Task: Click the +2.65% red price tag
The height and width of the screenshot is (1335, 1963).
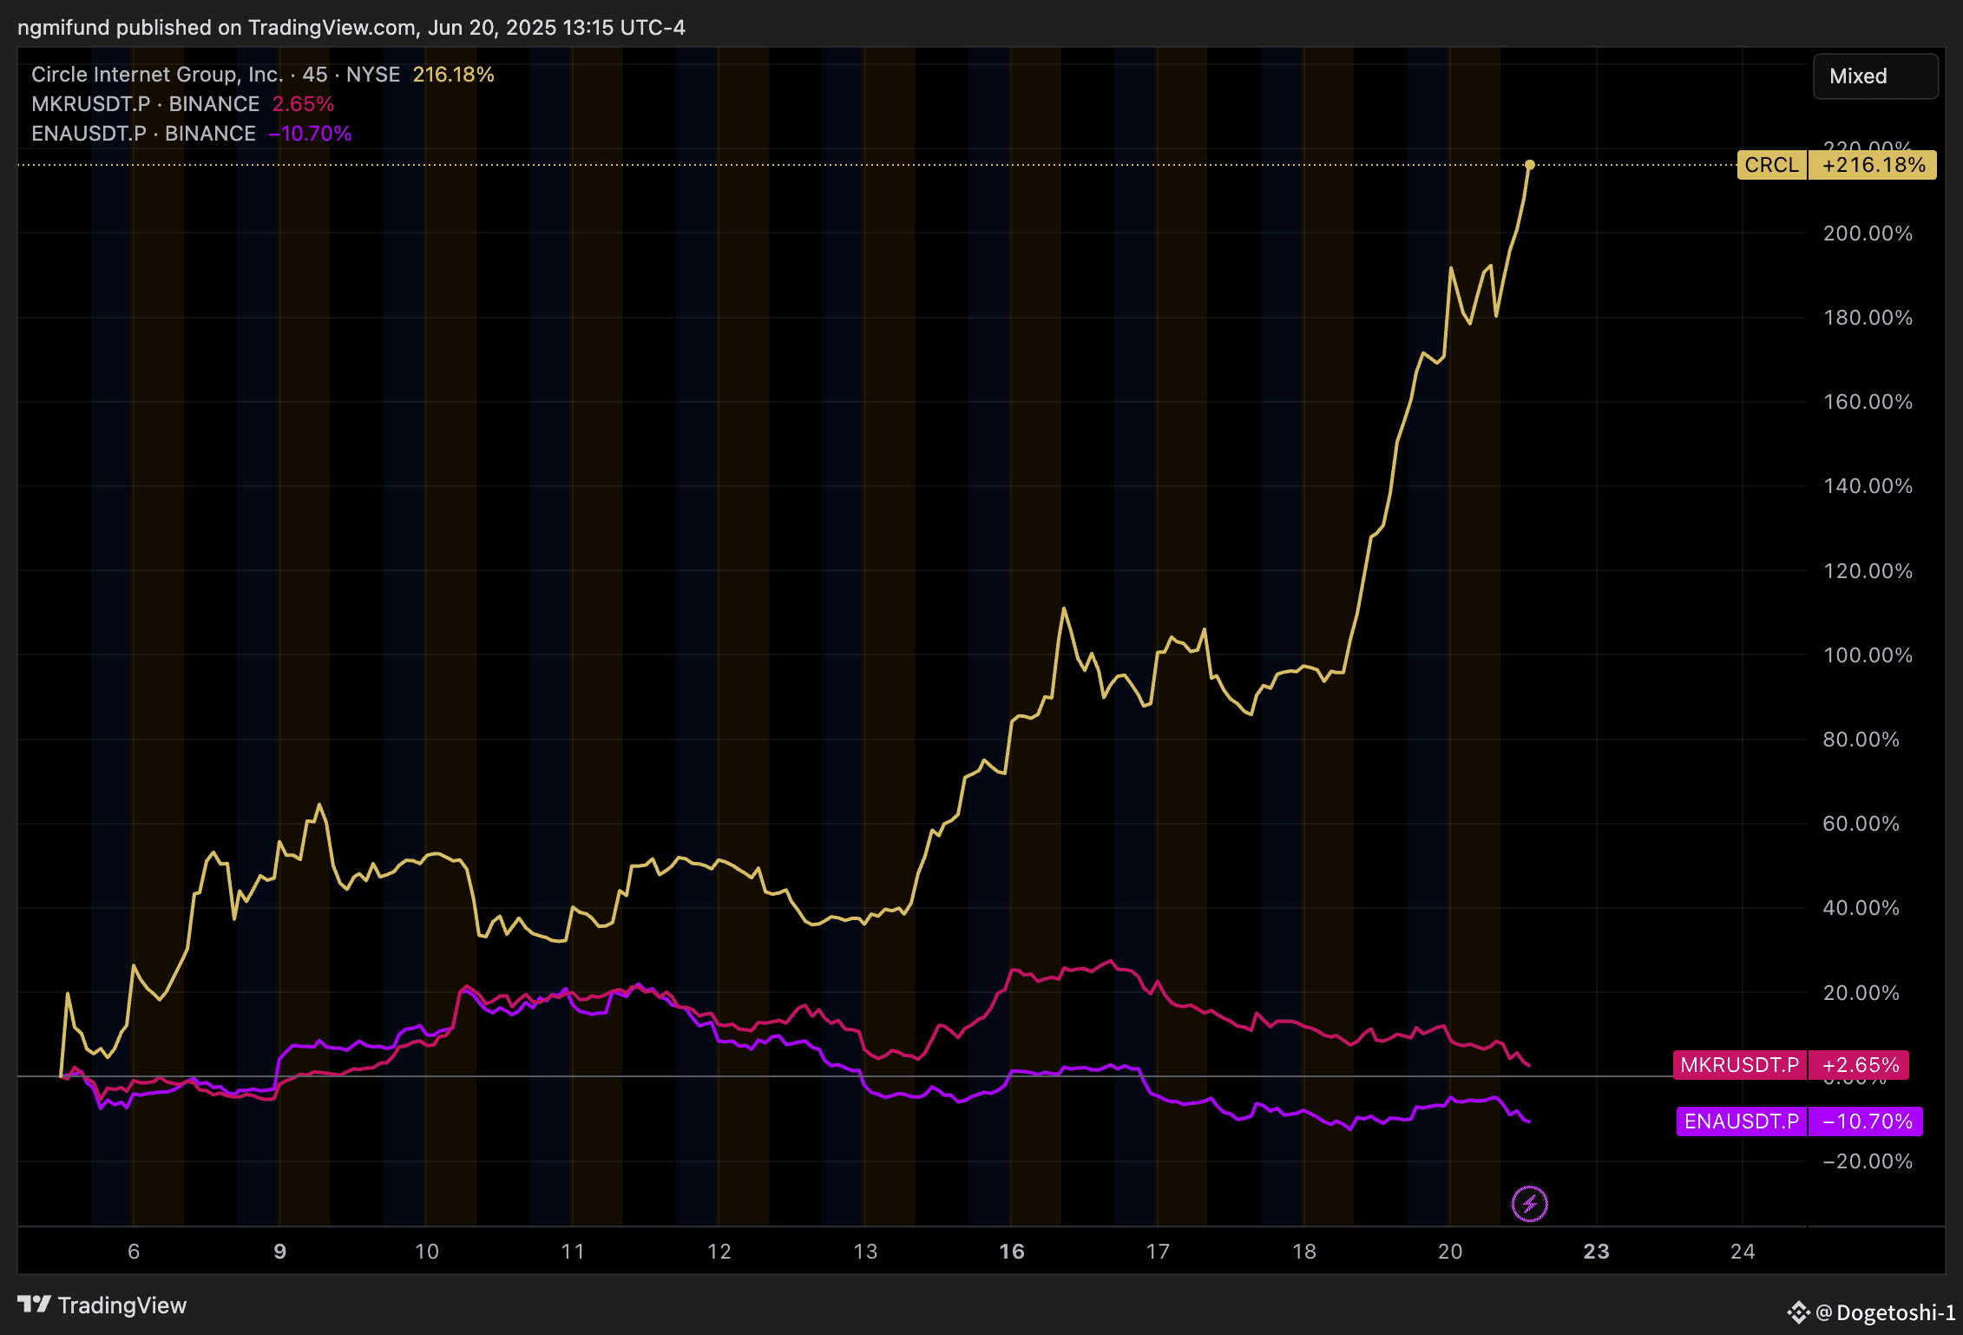Action: point(1859,1065)
